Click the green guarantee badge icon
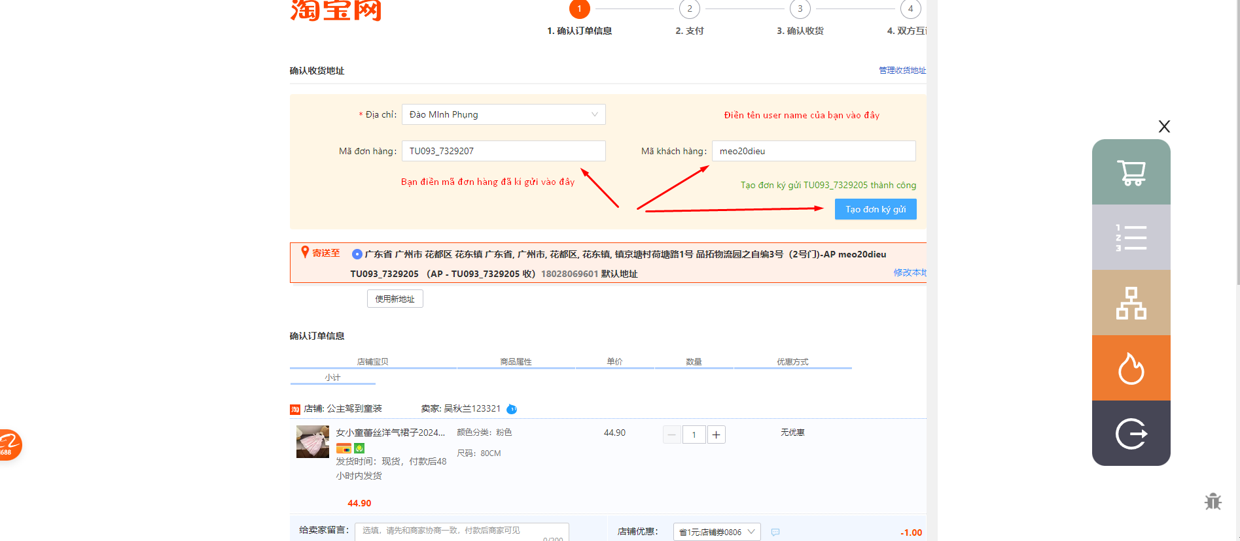This screenshot has width=1240, height=541. [359, 448]
